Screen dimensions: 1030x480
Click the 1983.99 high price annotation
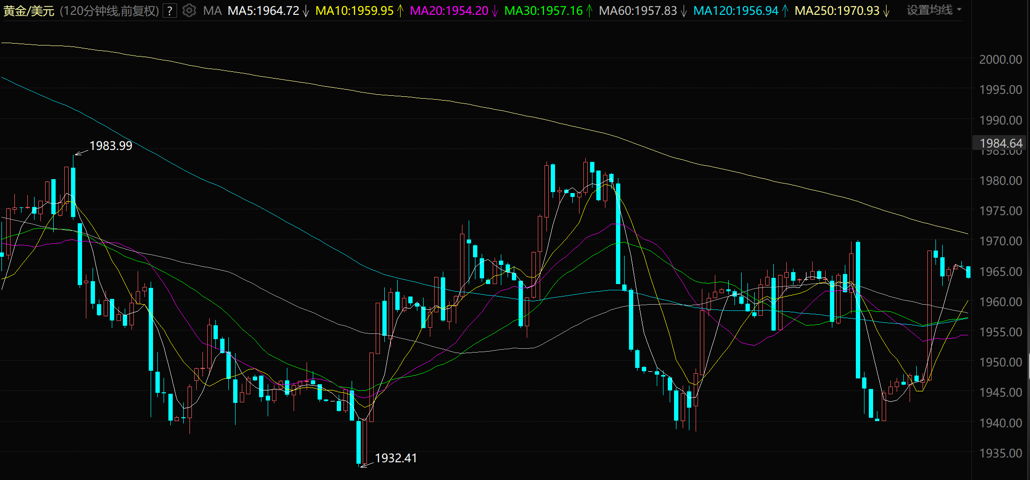[x=111, y=146]
